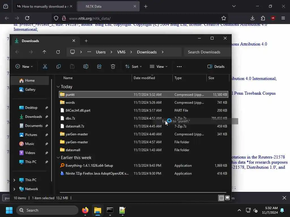Add a new Explorer tab
Screen dimensions: 290x217
click(86, 41)
